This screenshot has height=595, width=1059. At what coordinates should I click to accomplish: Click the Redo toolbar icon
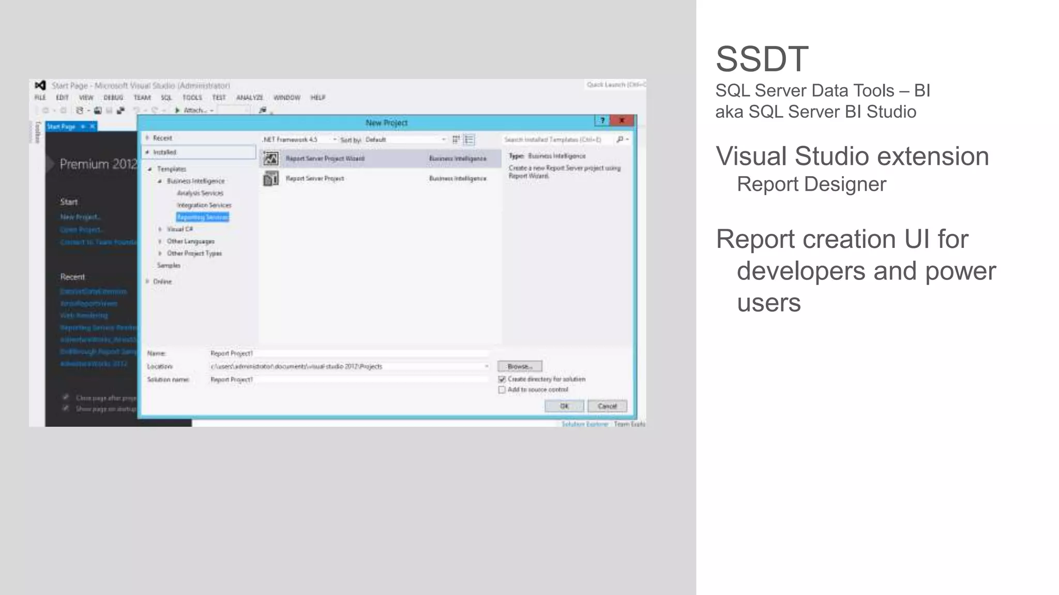pos(154,110)
